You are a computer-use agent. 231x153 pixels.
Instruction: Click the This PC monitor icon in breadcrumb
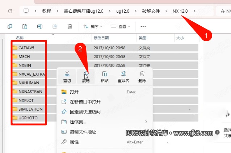pos(26,11)
